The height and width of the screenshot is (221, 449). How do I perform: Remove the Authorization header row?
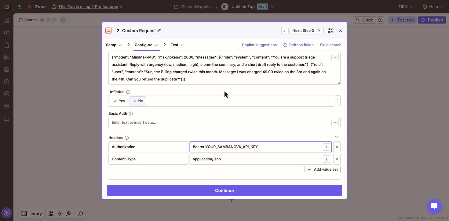[337, 147]
